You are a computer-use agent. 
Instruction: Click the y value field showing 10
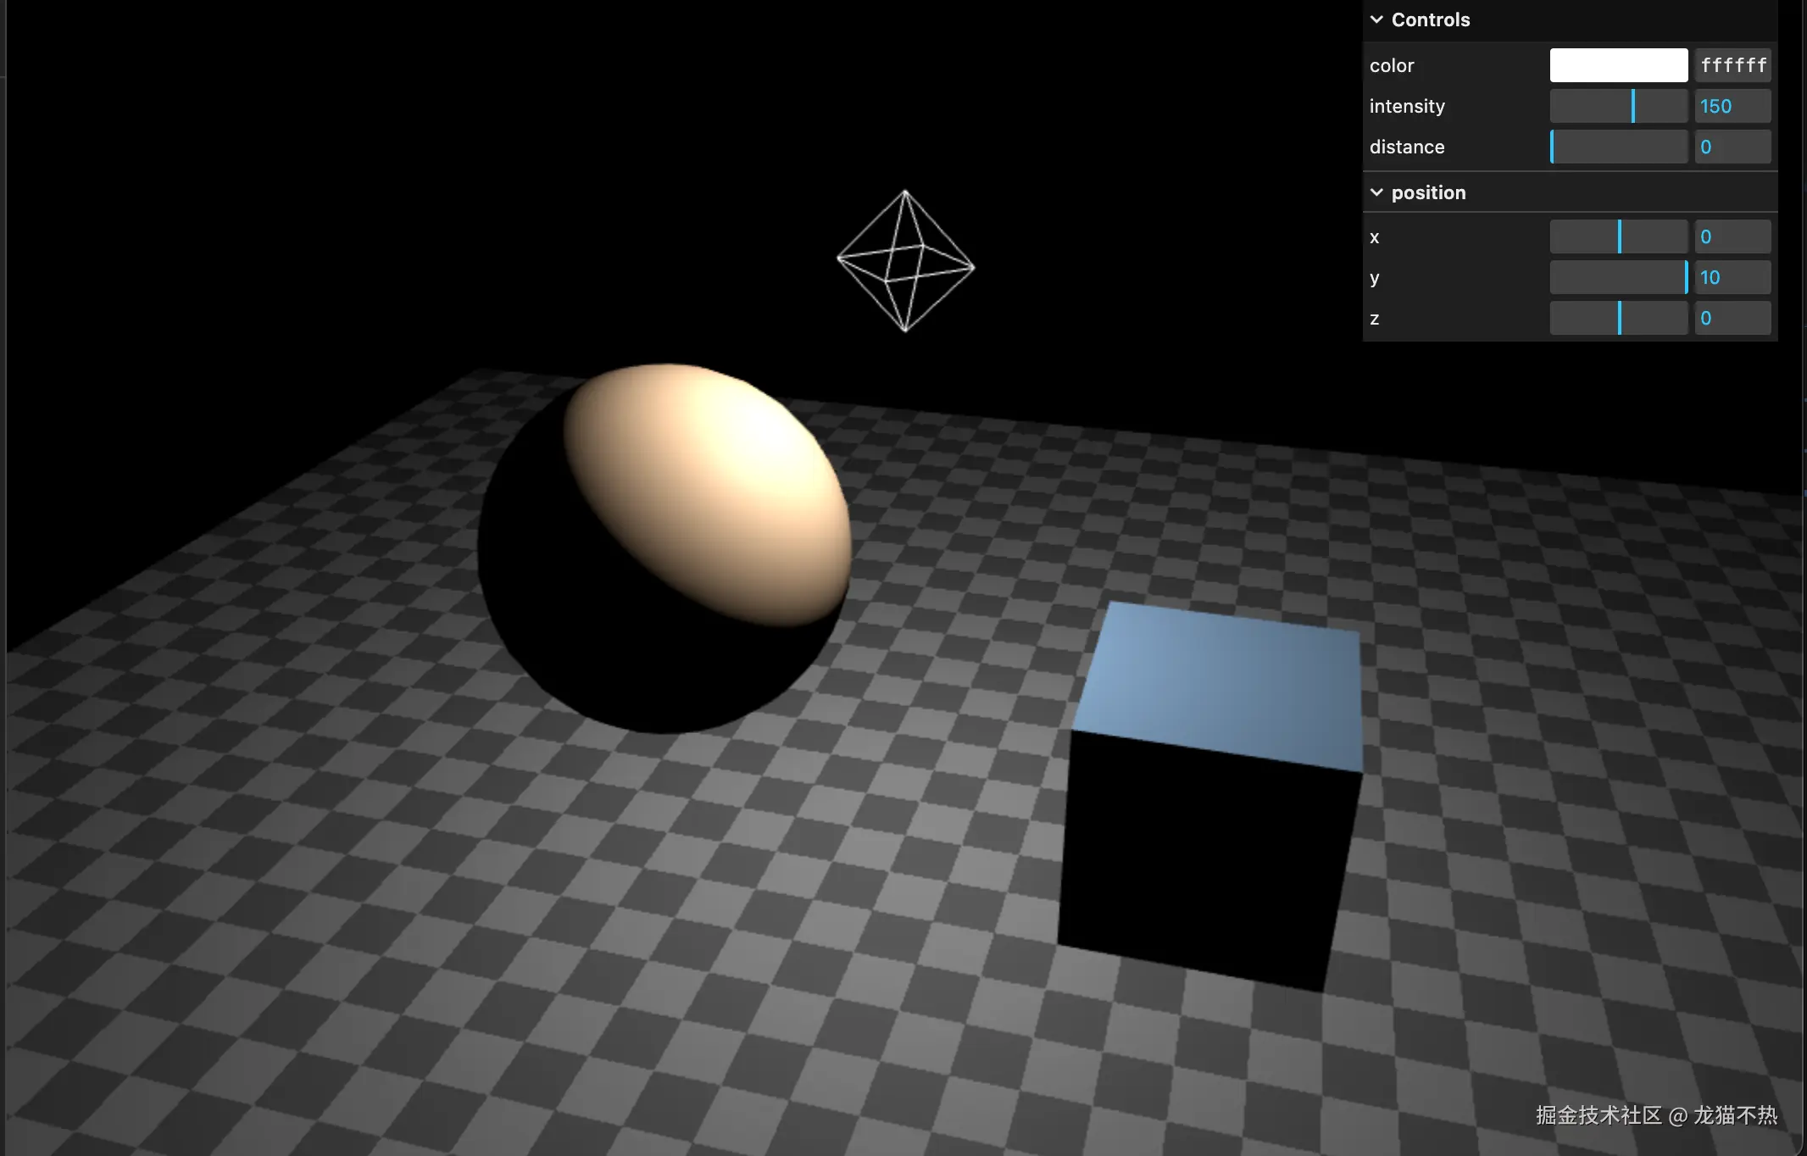pyautogui.click(x=1732, y=277)
